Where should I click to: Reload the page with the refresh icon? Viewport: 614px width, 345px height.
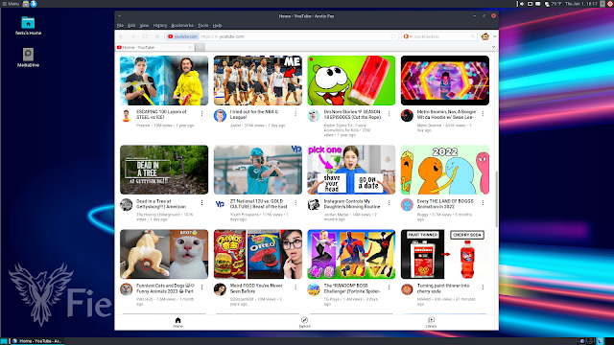(x=145, y=36)
